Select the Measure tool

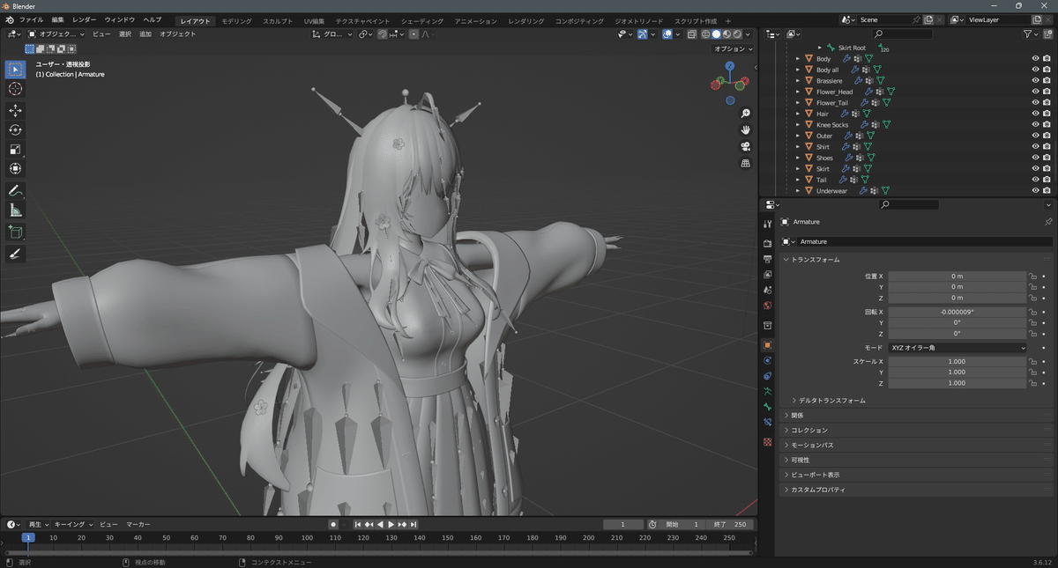pos(14,209)
